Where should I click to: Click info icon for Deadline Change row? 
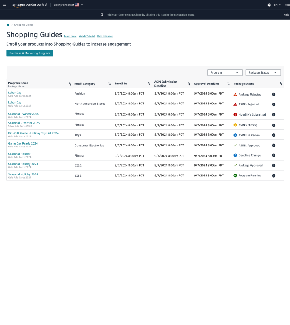274,155
